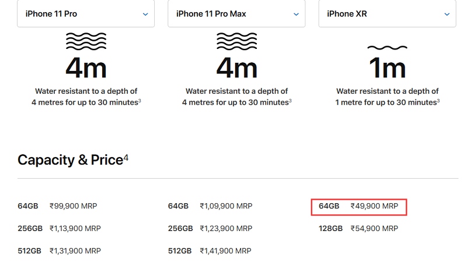
Task: Open footnote 3 in iPhone 11 Pro water text
Action: tap(140, 101)
